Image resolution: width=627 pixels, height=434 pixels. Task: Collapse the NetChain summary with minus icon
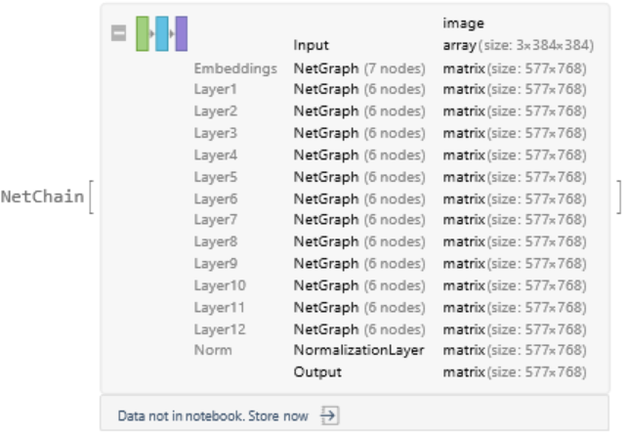(x=119, y=33)
